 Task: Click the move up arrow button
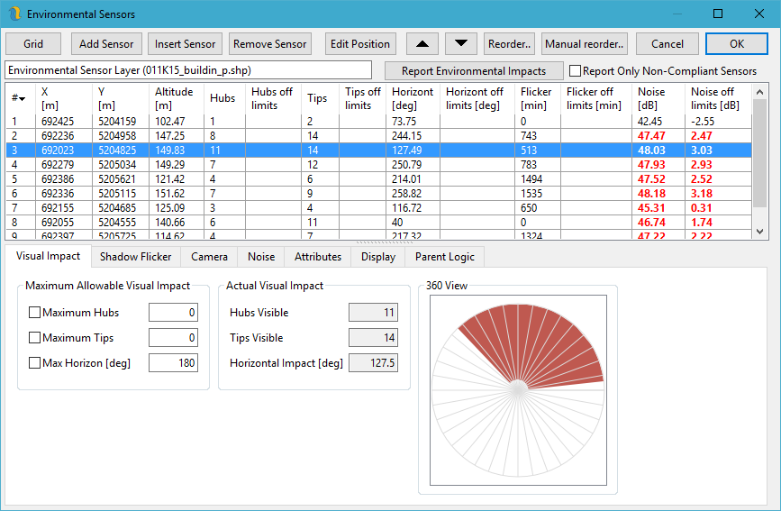click(422, 43)
